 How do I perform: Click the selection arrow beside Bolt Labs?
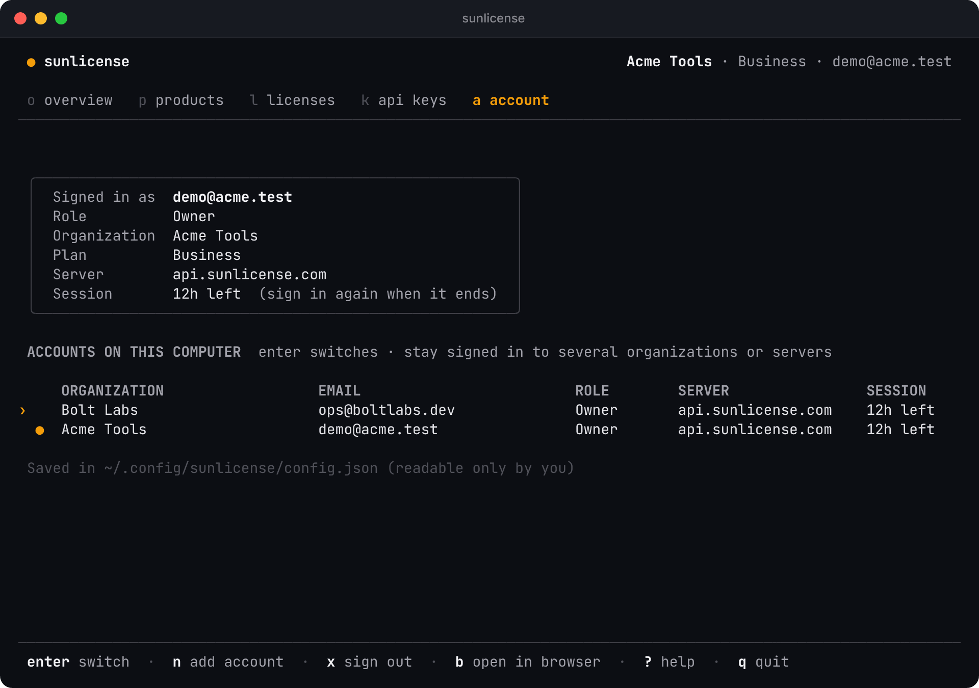[22, 411]
